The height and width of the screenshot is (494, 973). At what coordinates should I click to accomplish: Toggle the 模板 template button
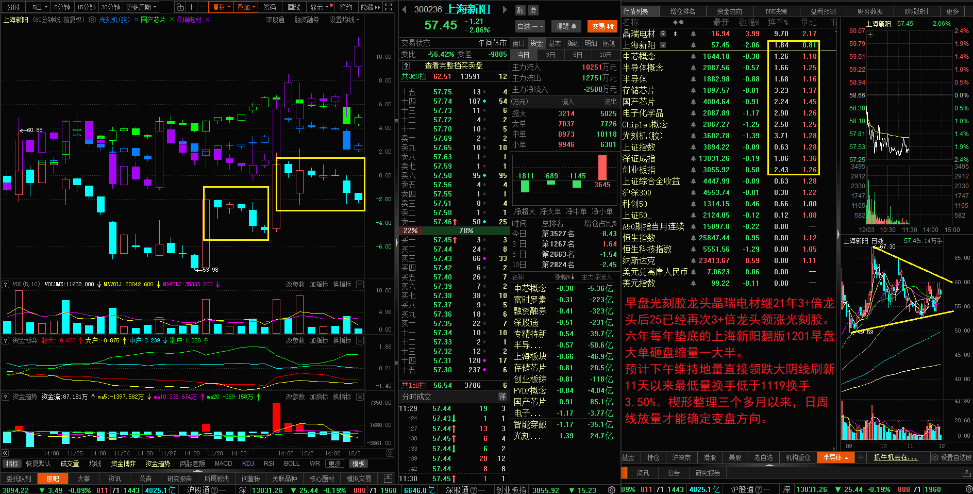click(359, 464)
